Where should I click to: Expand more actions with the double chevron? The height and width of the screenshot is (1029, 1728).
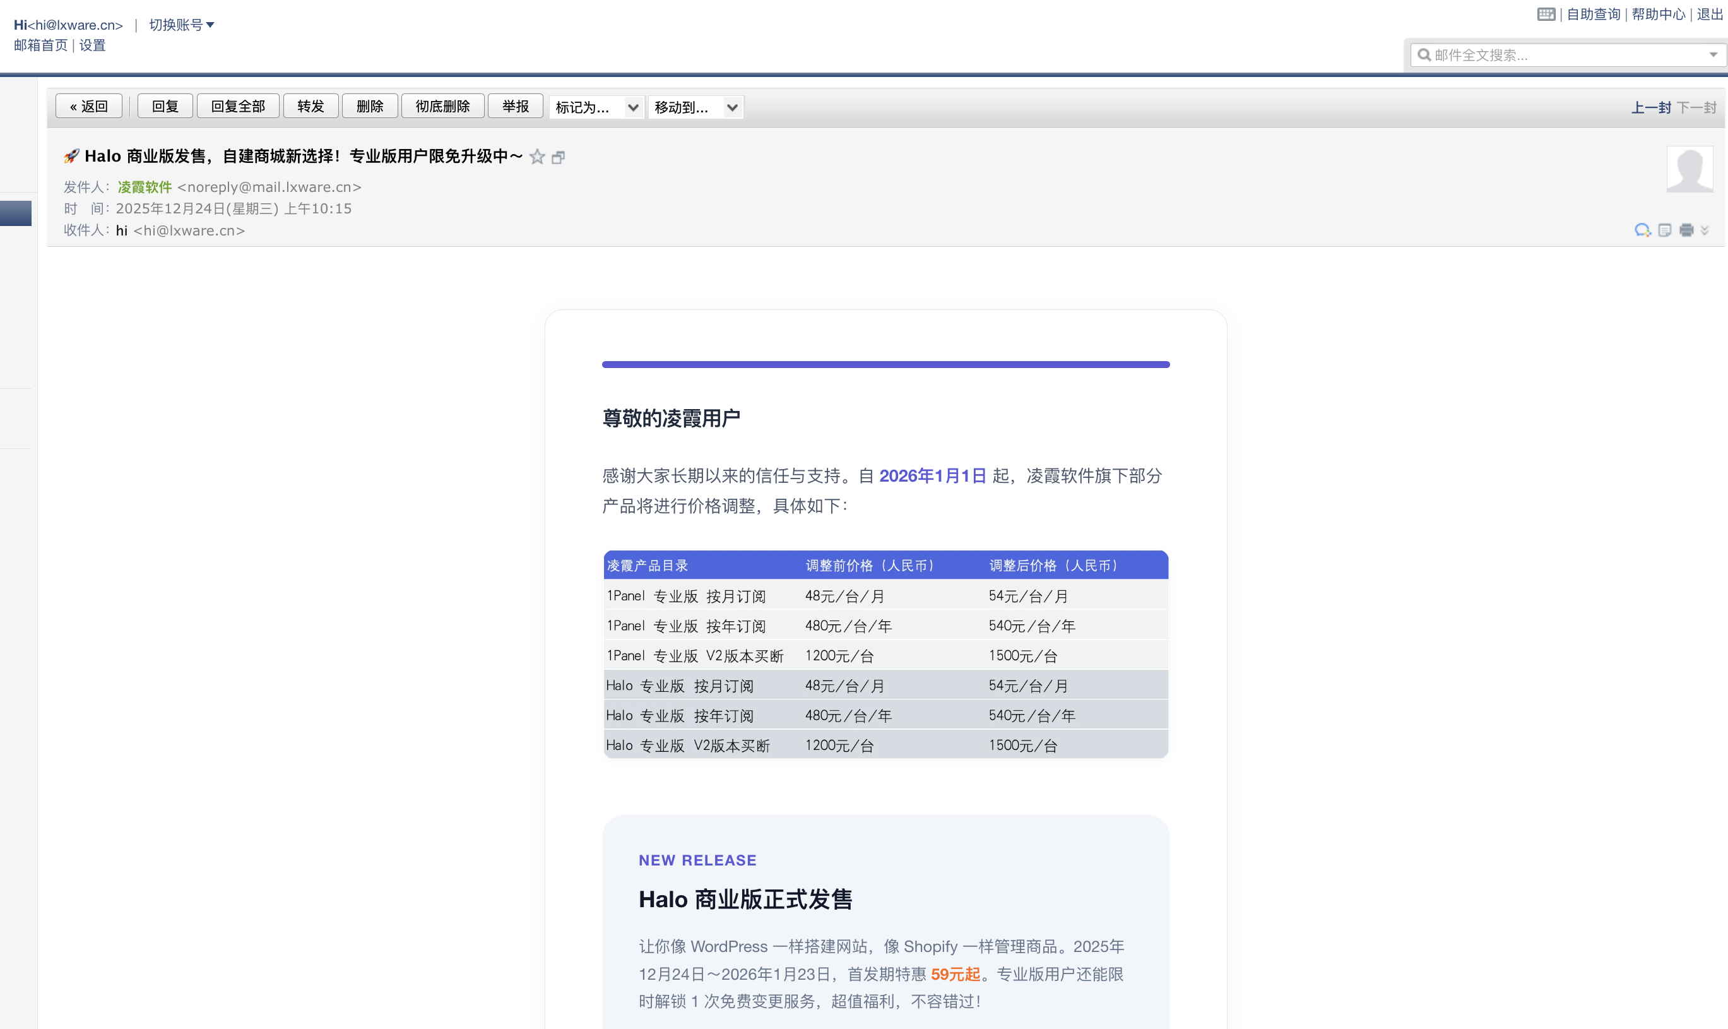1705,230
